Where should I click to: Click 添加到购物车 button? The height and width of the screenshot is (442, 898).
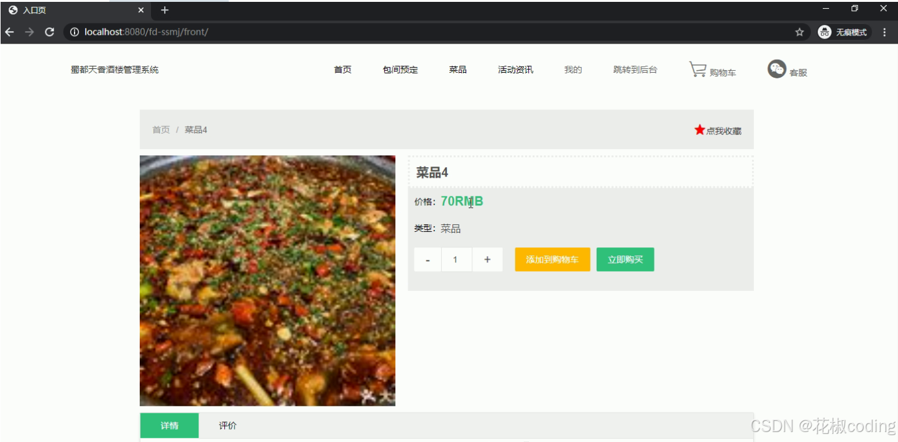click(x=552, y=260)
